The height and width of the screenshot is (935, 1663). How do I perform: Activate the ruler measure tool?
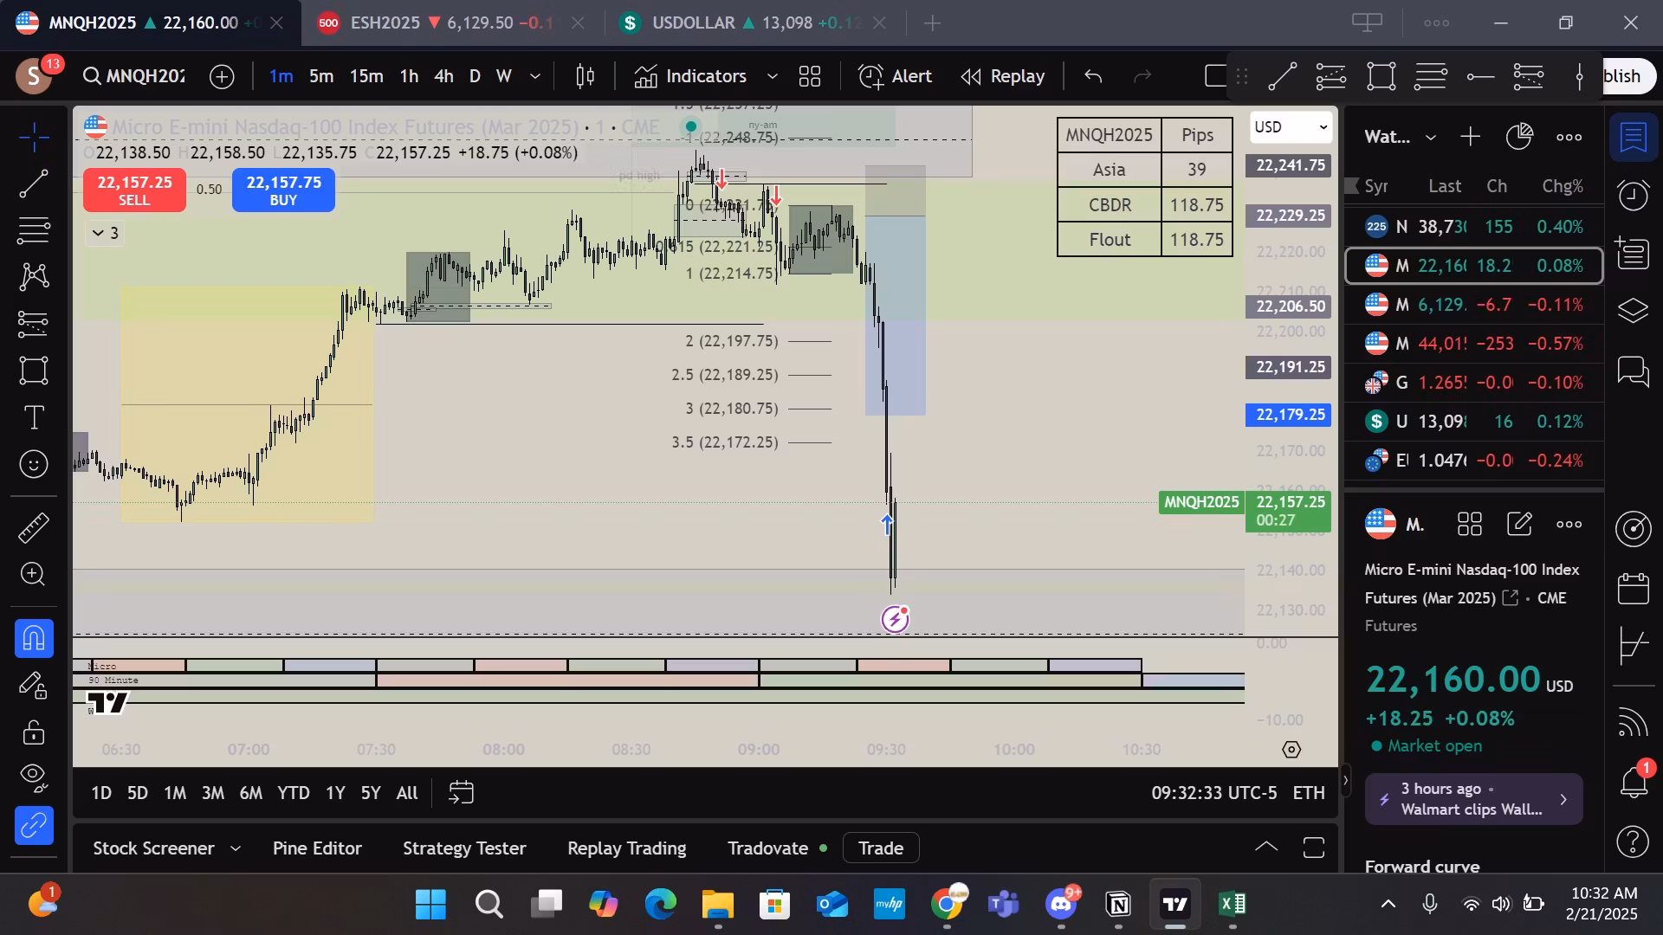34,527
